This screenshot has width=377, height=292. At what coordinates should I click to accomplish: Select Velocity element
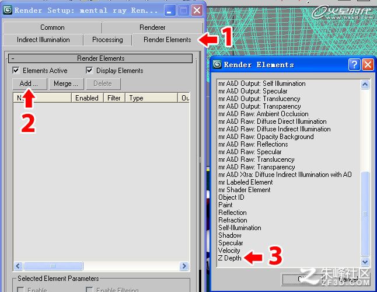tap(229, 251)
